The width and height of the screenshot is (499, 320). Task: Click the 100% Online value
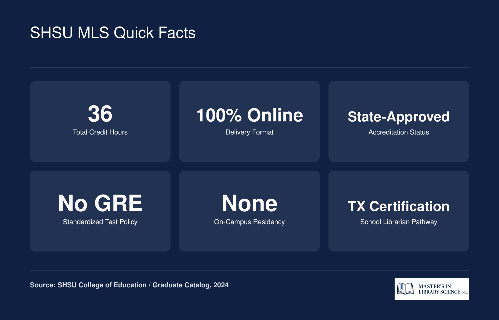click(249, 115)
